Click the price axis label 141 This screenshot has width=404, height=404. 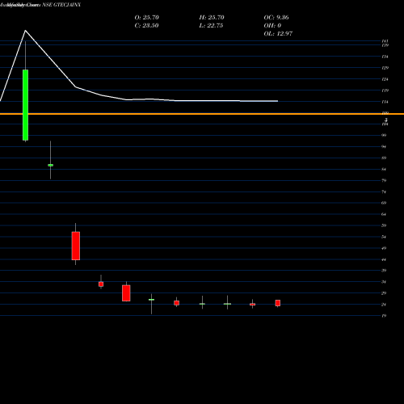pyautogui.click(x=385, y=41)
